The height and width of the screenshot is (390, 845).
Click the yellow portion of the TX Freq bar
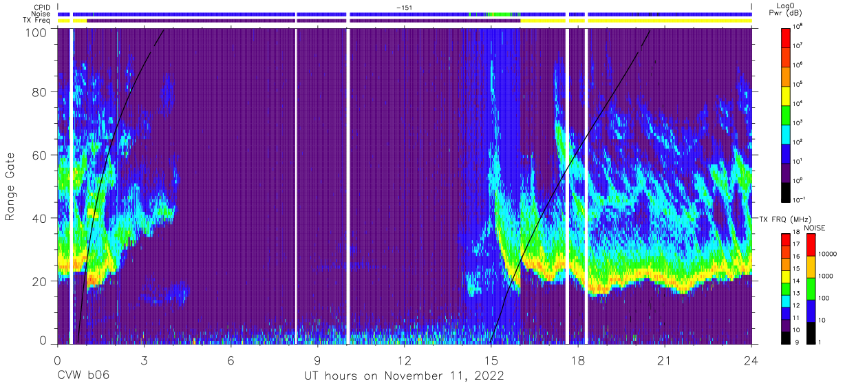(x=636, y=21)
